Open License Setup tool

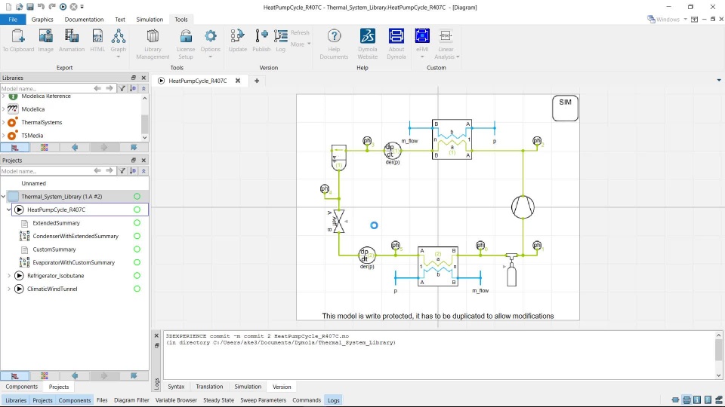point(186,44)
